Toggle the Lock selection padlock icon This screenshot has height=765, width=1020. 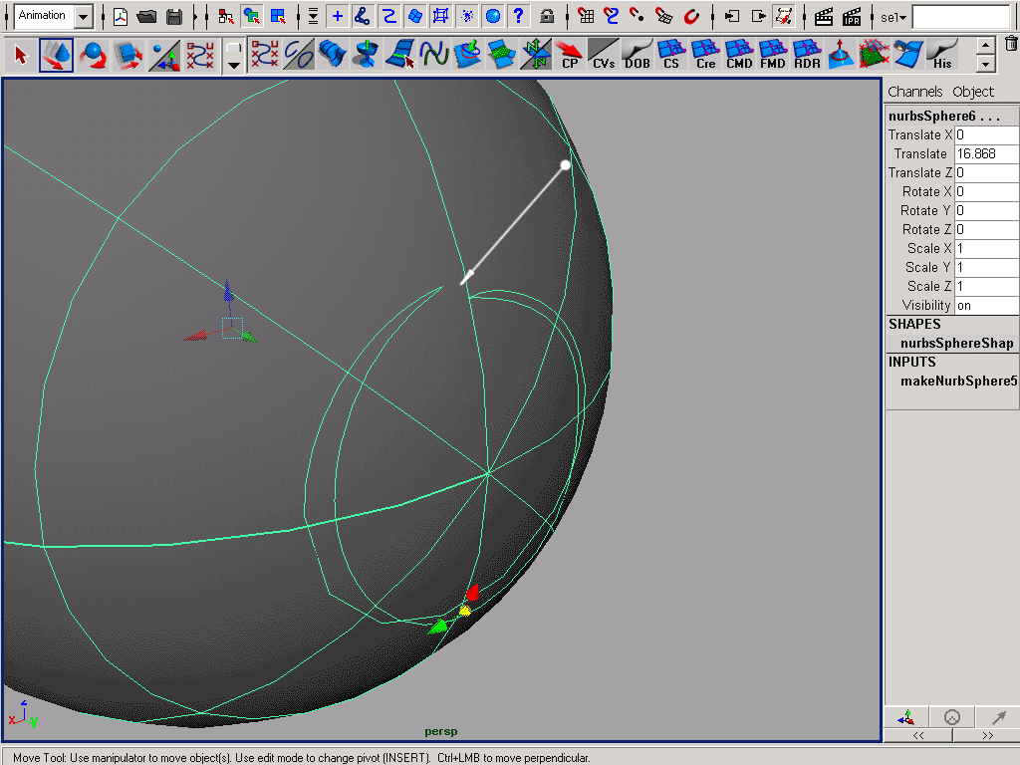point(547,16)
